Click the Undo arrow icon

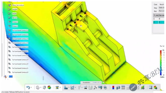point(28,87)
